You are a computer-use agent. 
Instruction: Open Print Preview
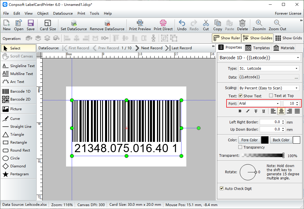(140, 25)
